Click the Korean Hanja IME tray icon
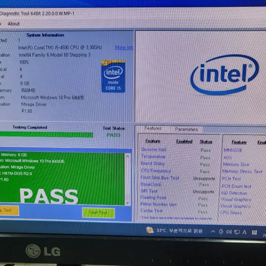Image resolution: width=266 pixels, height=266 pixels. click(x=254, y=232)
